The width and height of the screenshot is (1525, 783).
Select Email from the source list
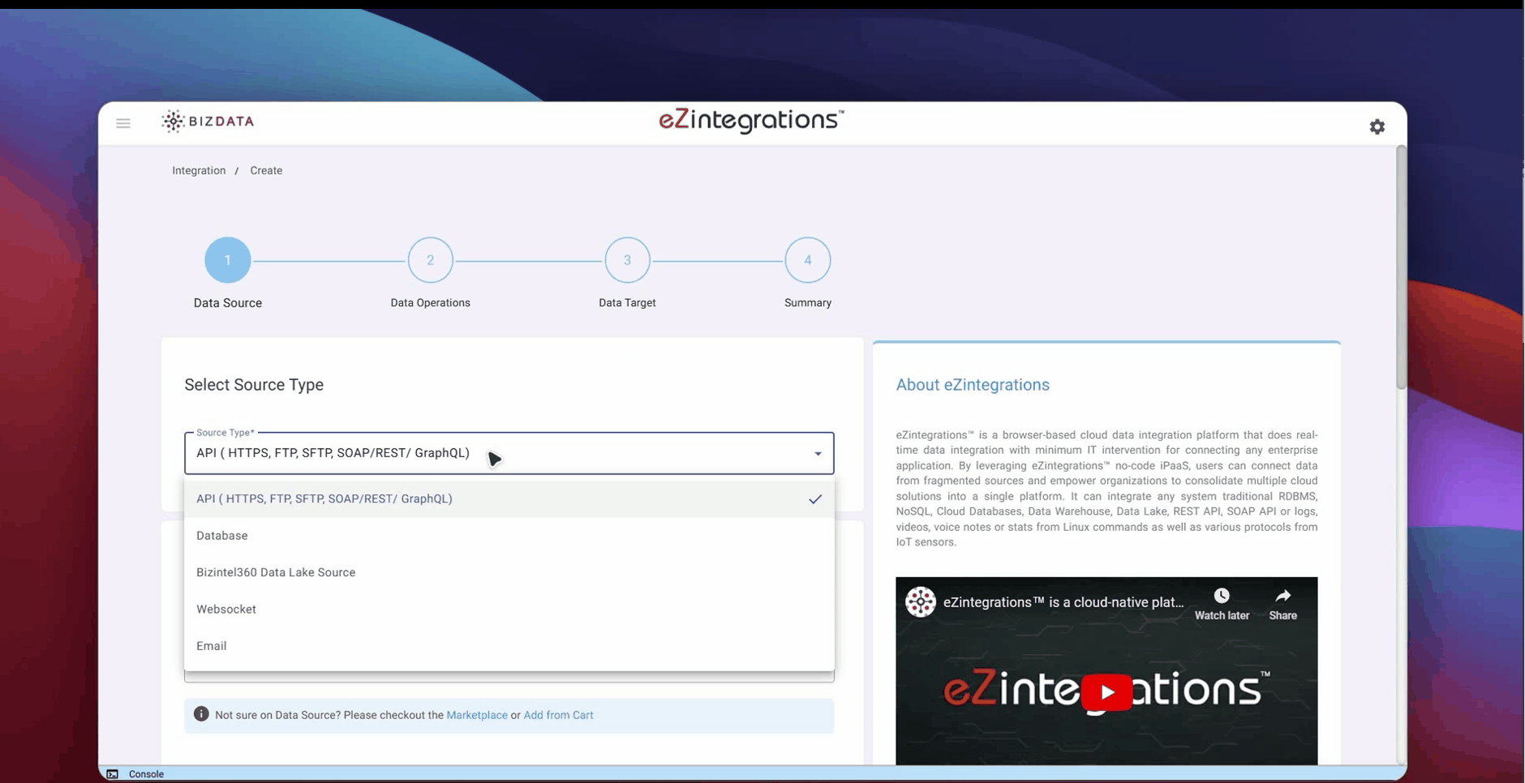click(x=211, y=645)
